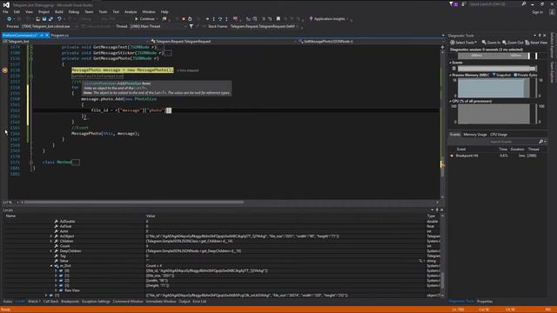Click the Sign in link
The height and width of the screenshot is (313, 557).
(x=538, y=12)
